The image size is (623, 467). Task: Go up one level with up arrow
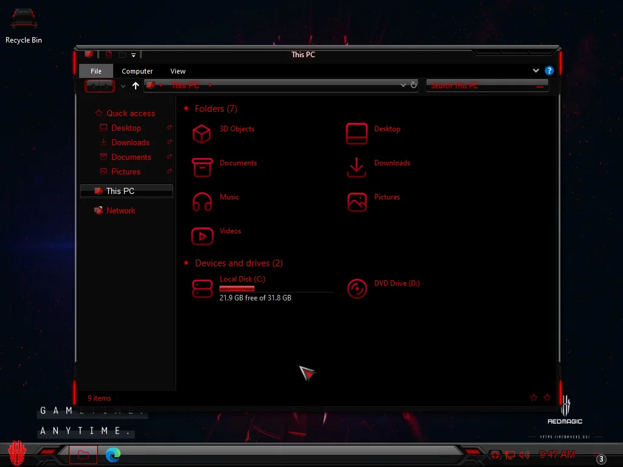pos(136,85)
